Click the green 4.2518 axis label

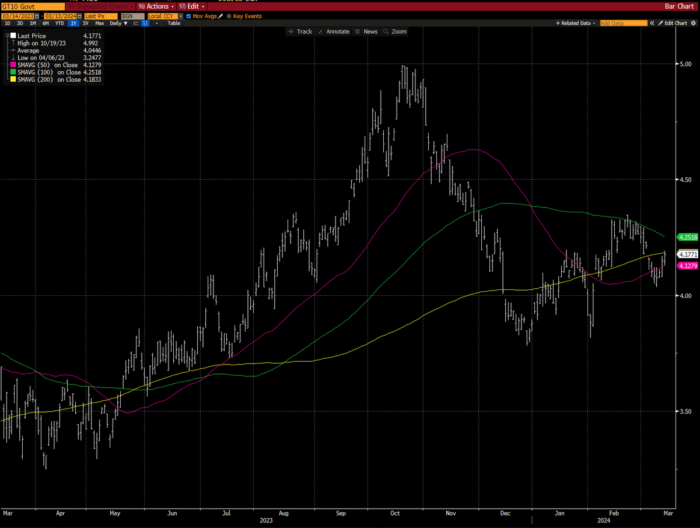click(686, 237)
